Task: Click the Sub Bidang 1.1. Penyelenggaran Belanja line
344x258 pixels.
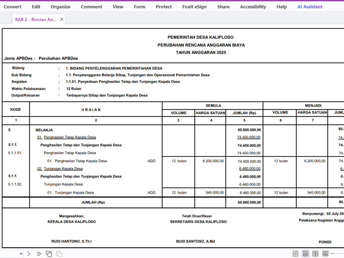Action: click(x=138, y=75)
